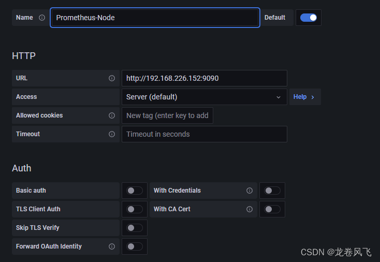Click the Name field containing Prometheus-Node
The height and width of the screenshot is (262, 380).
click(155, 18)
